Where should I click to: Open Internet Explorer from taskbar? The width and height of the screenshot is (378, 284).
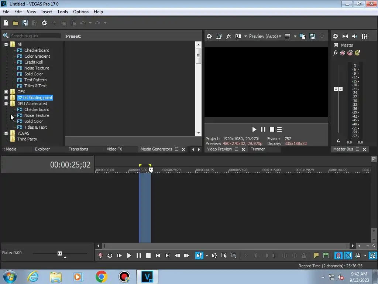33,277
